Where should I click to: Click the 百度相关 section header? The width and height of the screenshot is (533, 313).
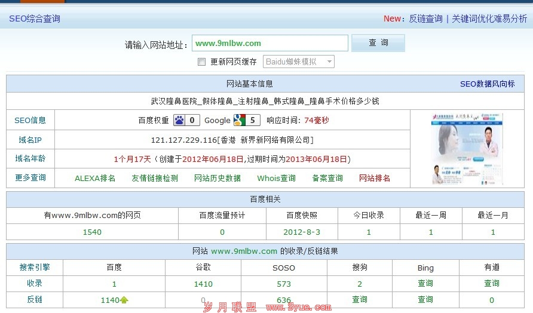click(265, 199)
